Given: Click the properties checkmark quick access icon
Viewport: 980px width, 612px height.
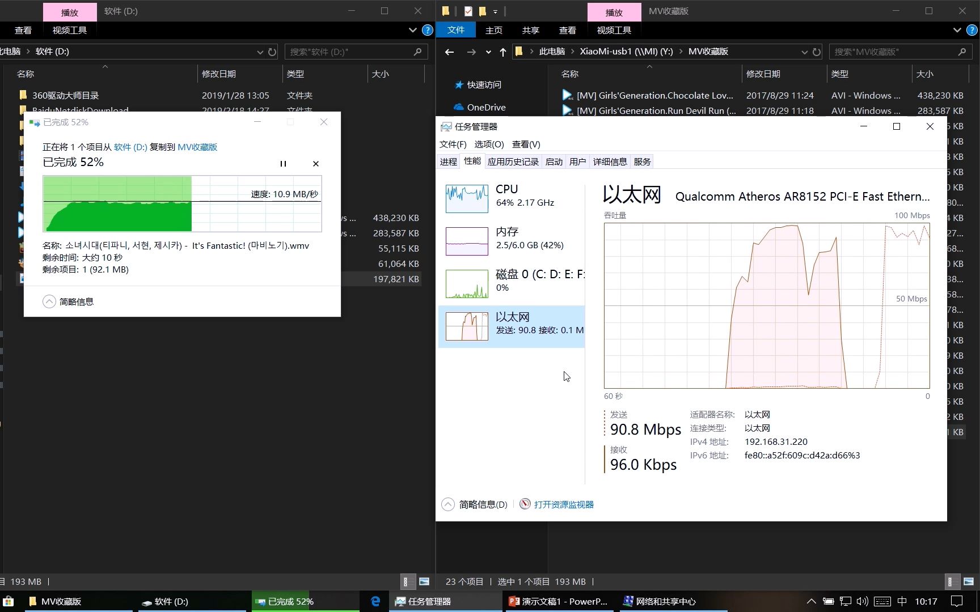Looking at the screenshot, I should click(x=468, y=11).
